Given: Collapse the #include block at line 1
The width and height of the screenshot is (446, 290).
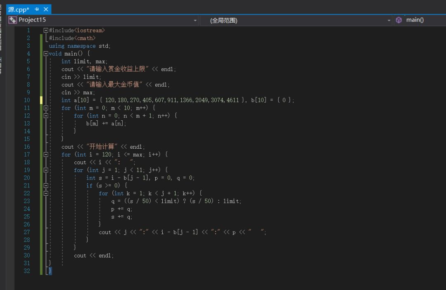Looking at the screenshot, I should pyautogui.click(x=46, y=30).
